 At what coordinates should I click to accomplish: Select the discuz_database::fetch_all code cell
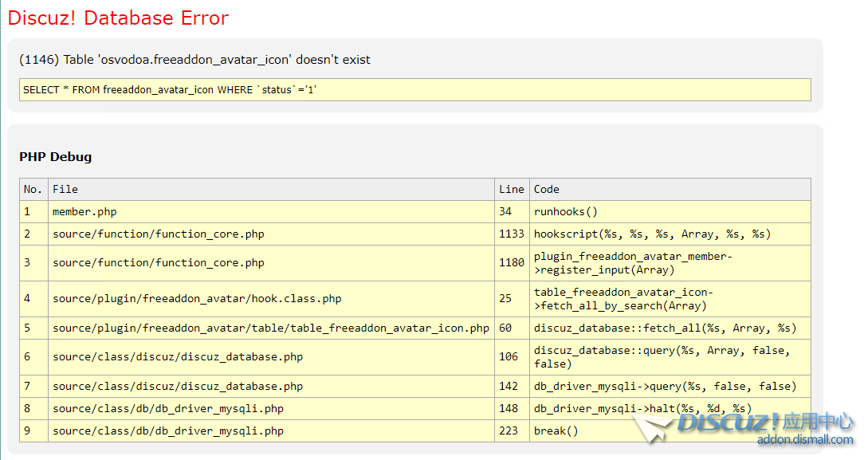point(670,328)
